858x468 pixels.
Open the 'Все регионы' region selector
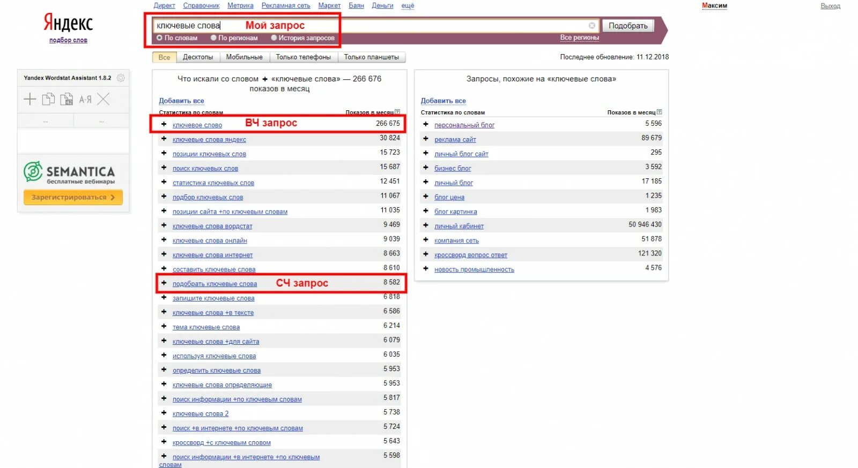point(579,37)
